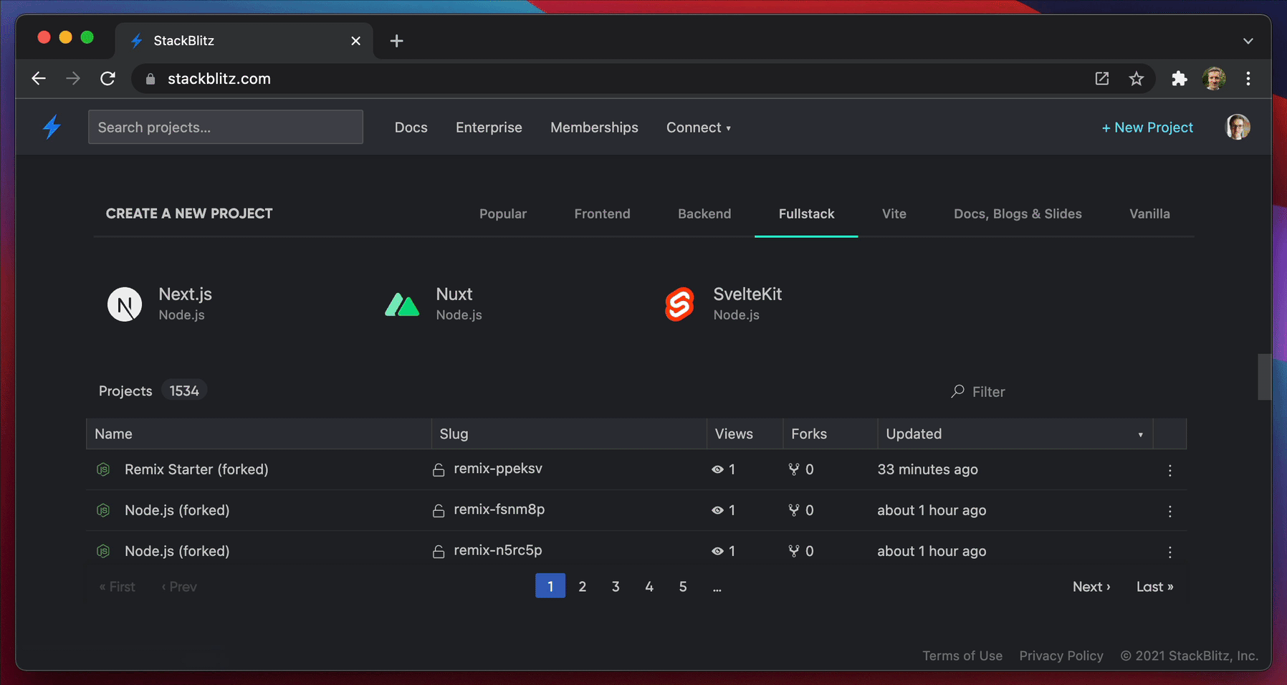Open the tab search chevron
The height and width of the screenshot is (685, 1287).
point(1248,41)
